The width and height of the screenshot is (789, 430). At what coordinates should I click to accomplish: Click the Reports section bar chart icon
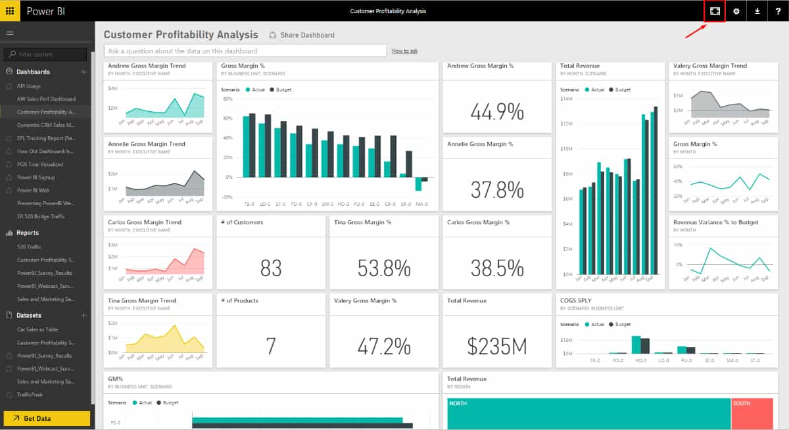click(x=8, y=232)
